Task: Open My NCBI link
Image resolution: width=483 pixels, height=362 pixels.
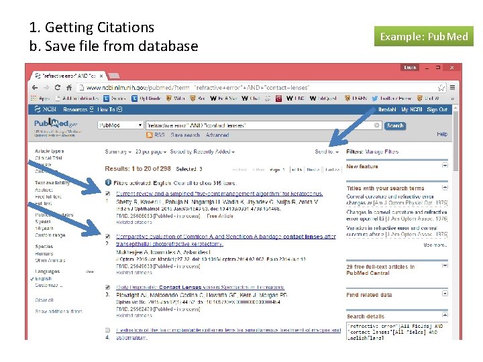Action: 411,109
